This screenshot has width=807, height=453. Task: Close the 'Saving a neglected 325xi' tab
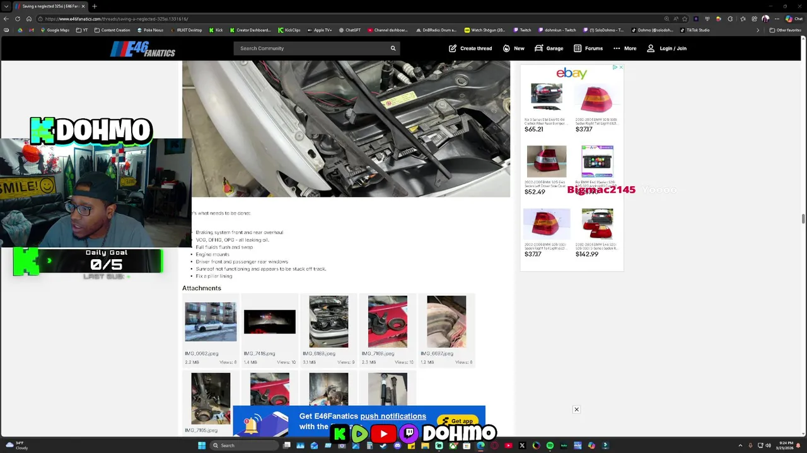click(83, 6)
